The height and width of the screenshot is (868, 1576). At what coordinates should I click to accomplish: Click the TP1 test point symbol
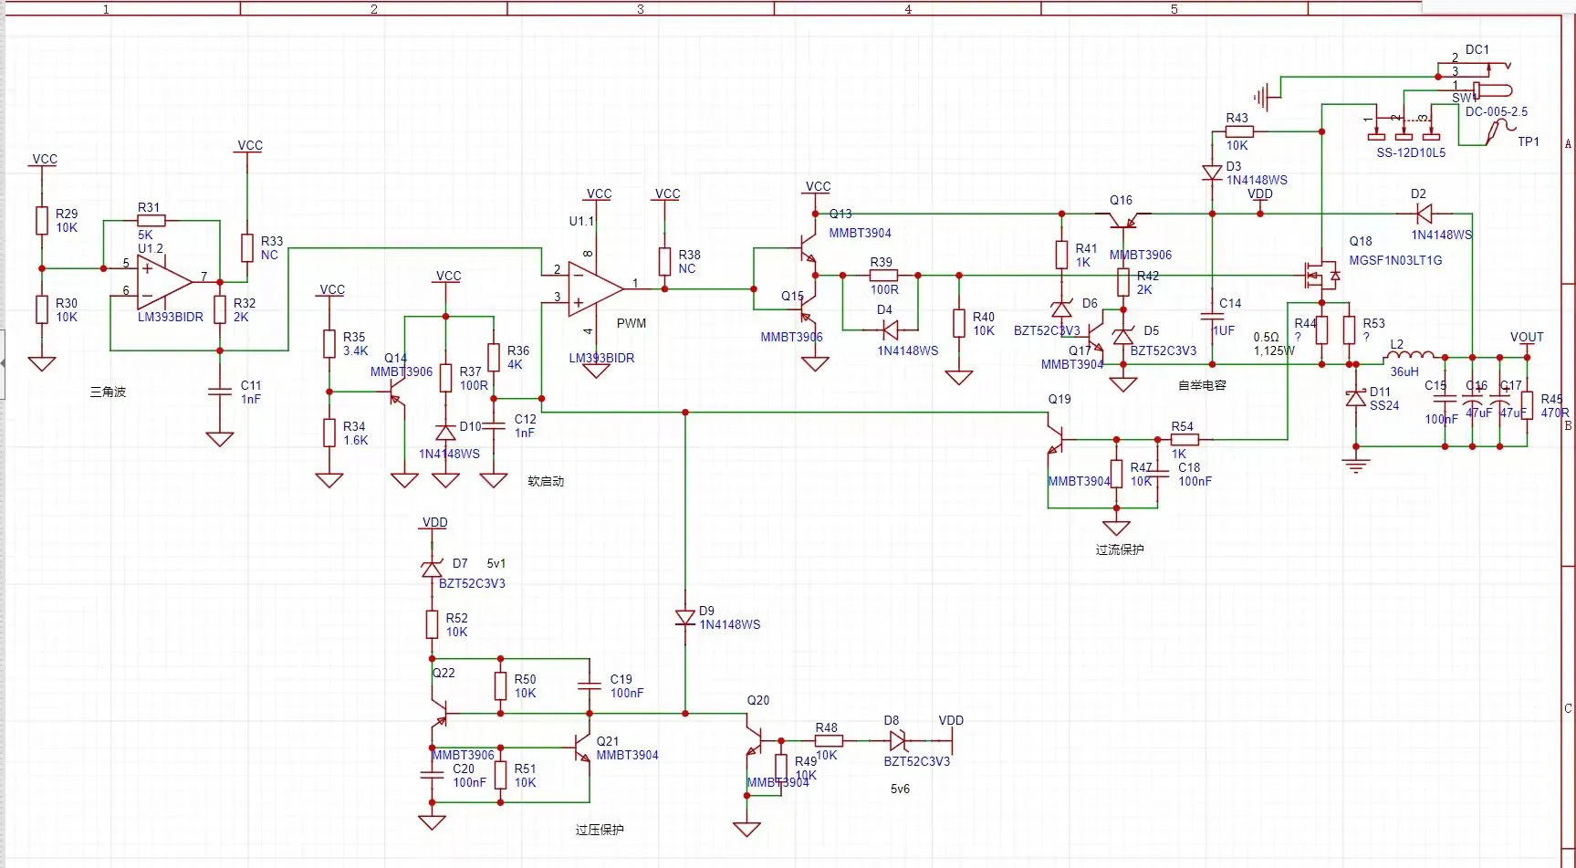(x=1495, y=133)
